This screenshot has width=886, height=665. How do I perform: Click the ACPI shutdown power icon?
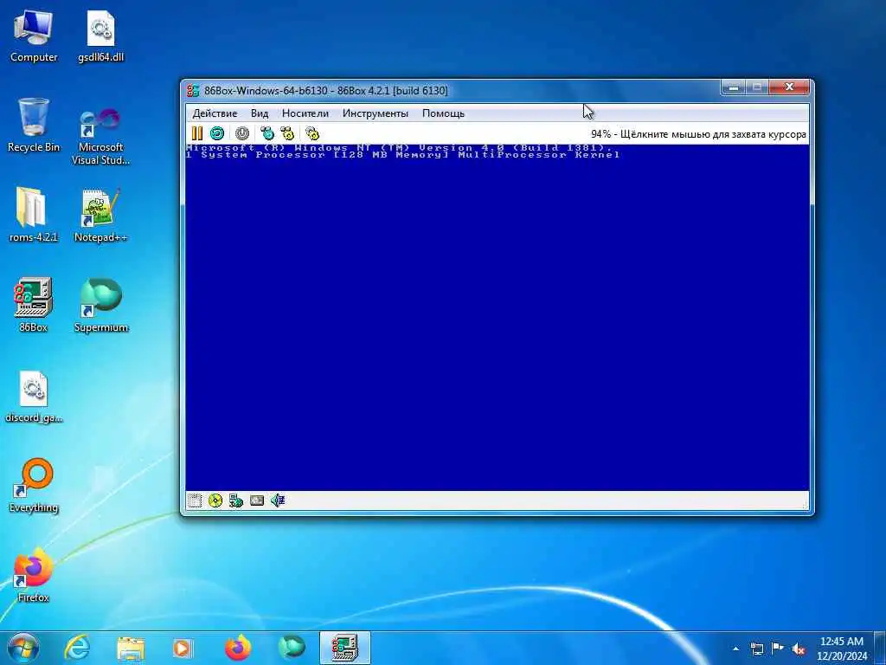[242, 133]
